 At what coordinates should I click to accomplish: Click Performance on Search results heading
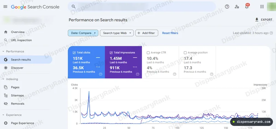pyautogui.click(x=98, y=20)
